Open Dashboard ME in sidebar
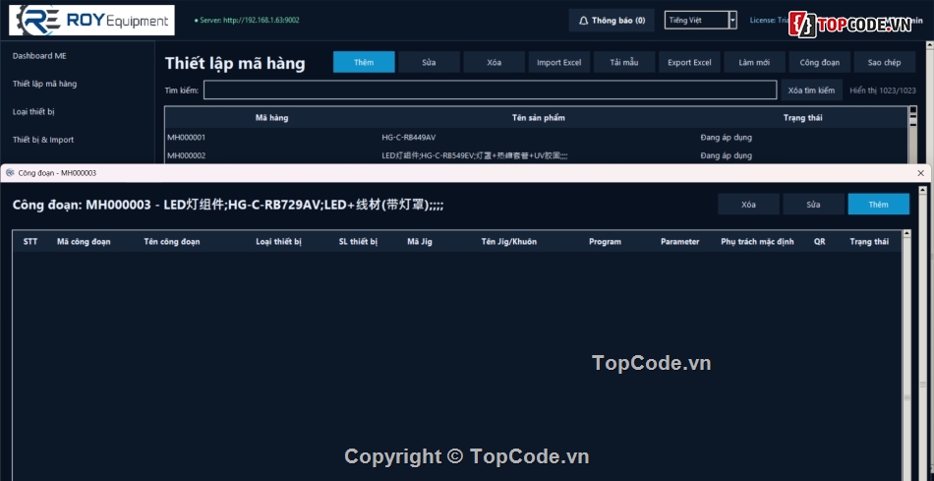 pos(39,55)
